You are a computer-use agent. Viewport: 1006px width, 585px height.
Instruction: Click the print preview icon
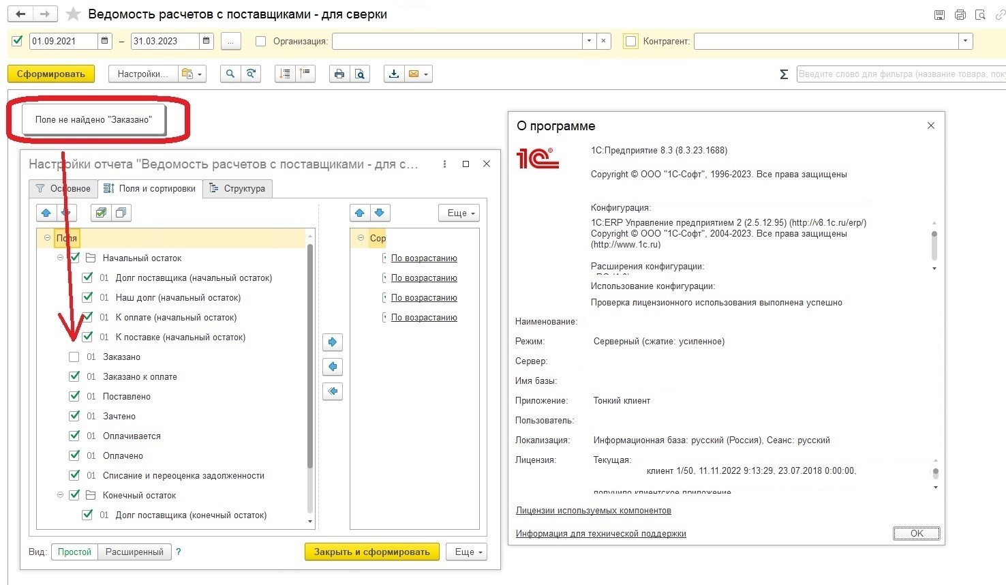[360, 74]
